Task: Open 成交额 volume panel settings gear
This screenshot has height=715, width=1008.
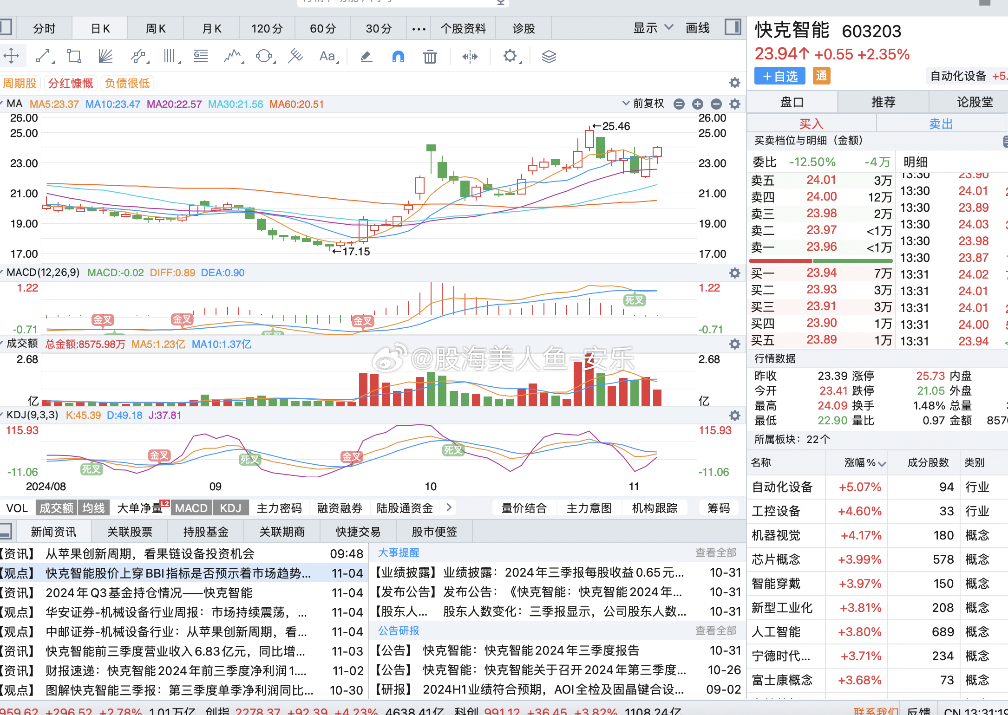Action: 734,344
